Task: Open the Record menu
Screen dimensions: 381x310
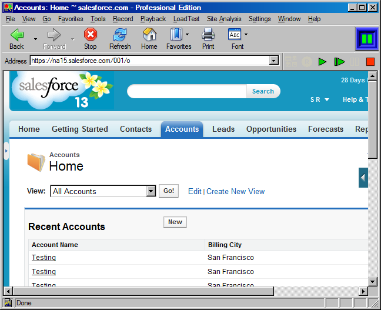Action: coord(123,19)
